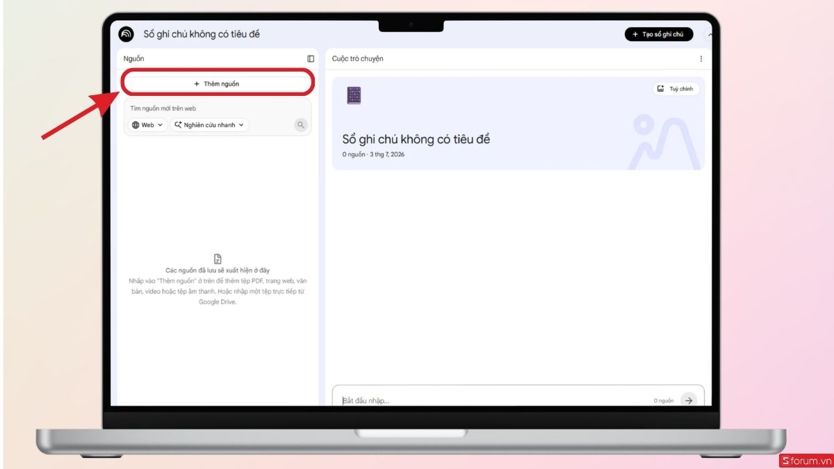The height and width of the screenshot is (469, 834).
Task: Collapse the Nguồn sources panel icon
Action: coord(311,59)
